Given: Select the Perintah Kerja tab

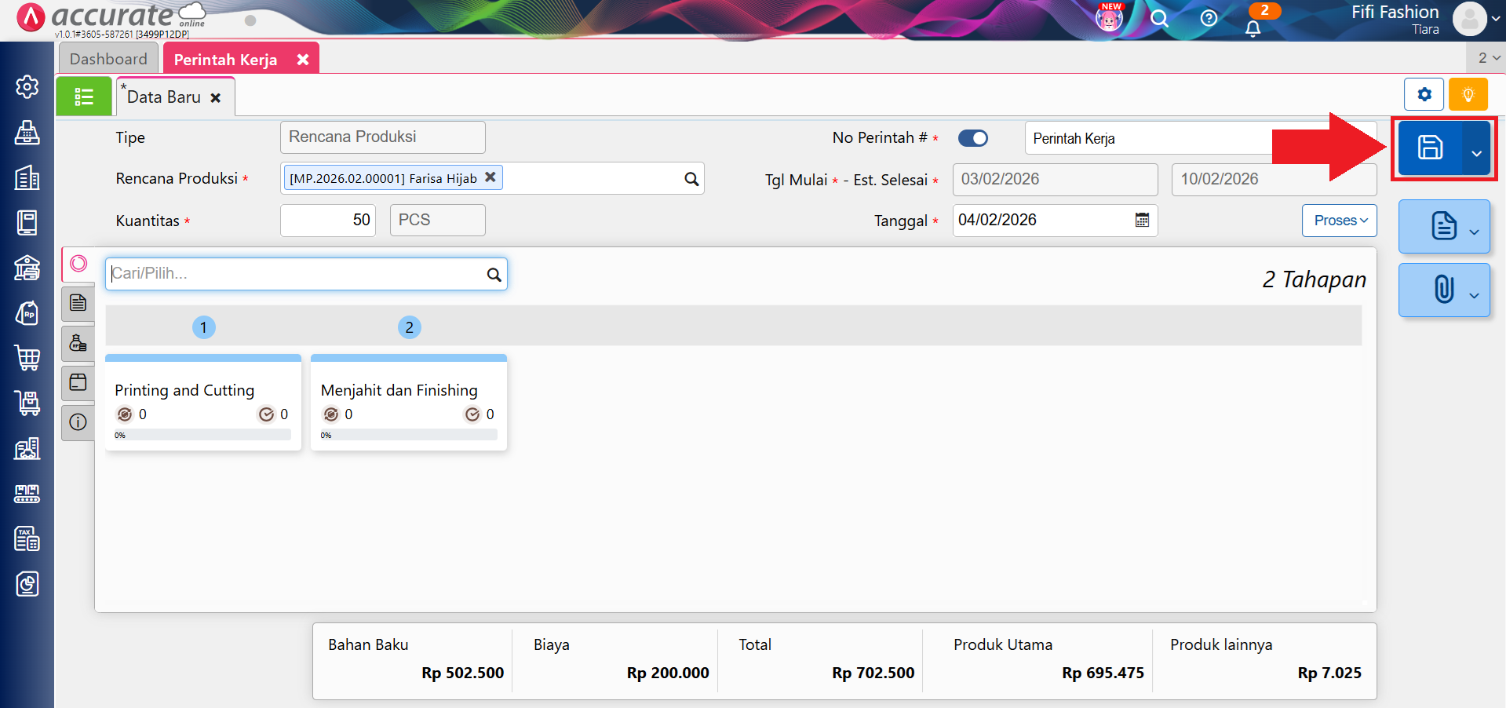Looking at the screenshot, I should click(x=225, y=60).
